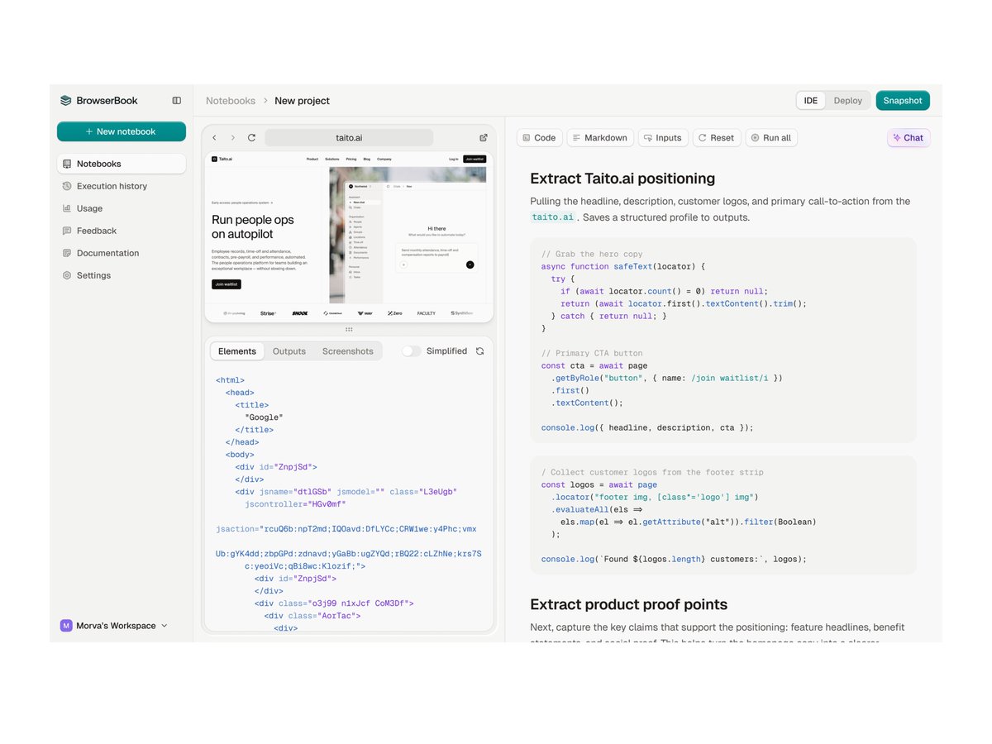Expand Morva's Workspace switcher
The image size is (992, 744).
coord(114,626)
